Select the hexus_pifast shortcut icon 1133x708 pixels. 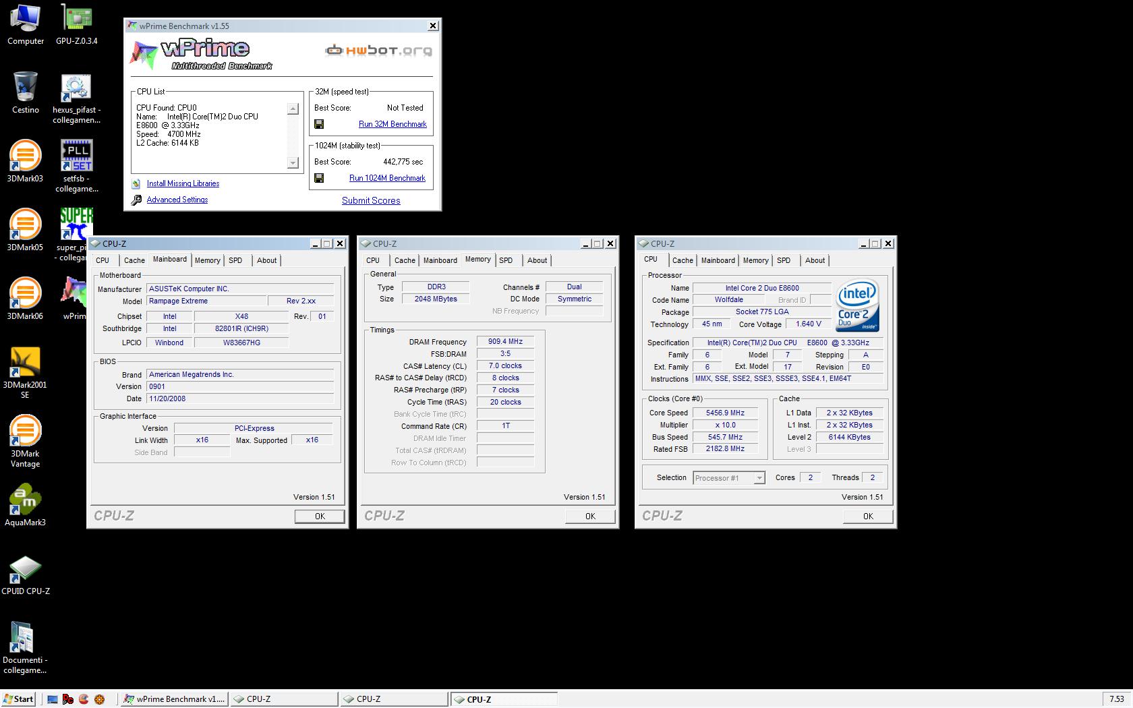pos(76,98)
